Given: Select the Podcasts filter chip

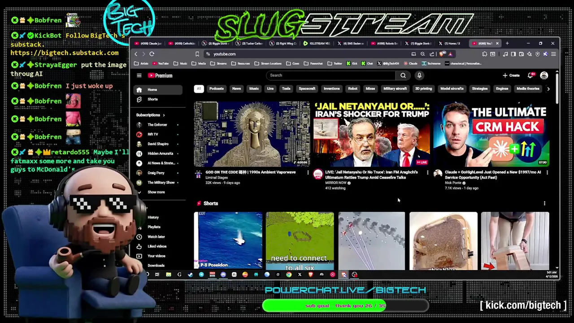Looking at the screenshot, I should [216, 89].
